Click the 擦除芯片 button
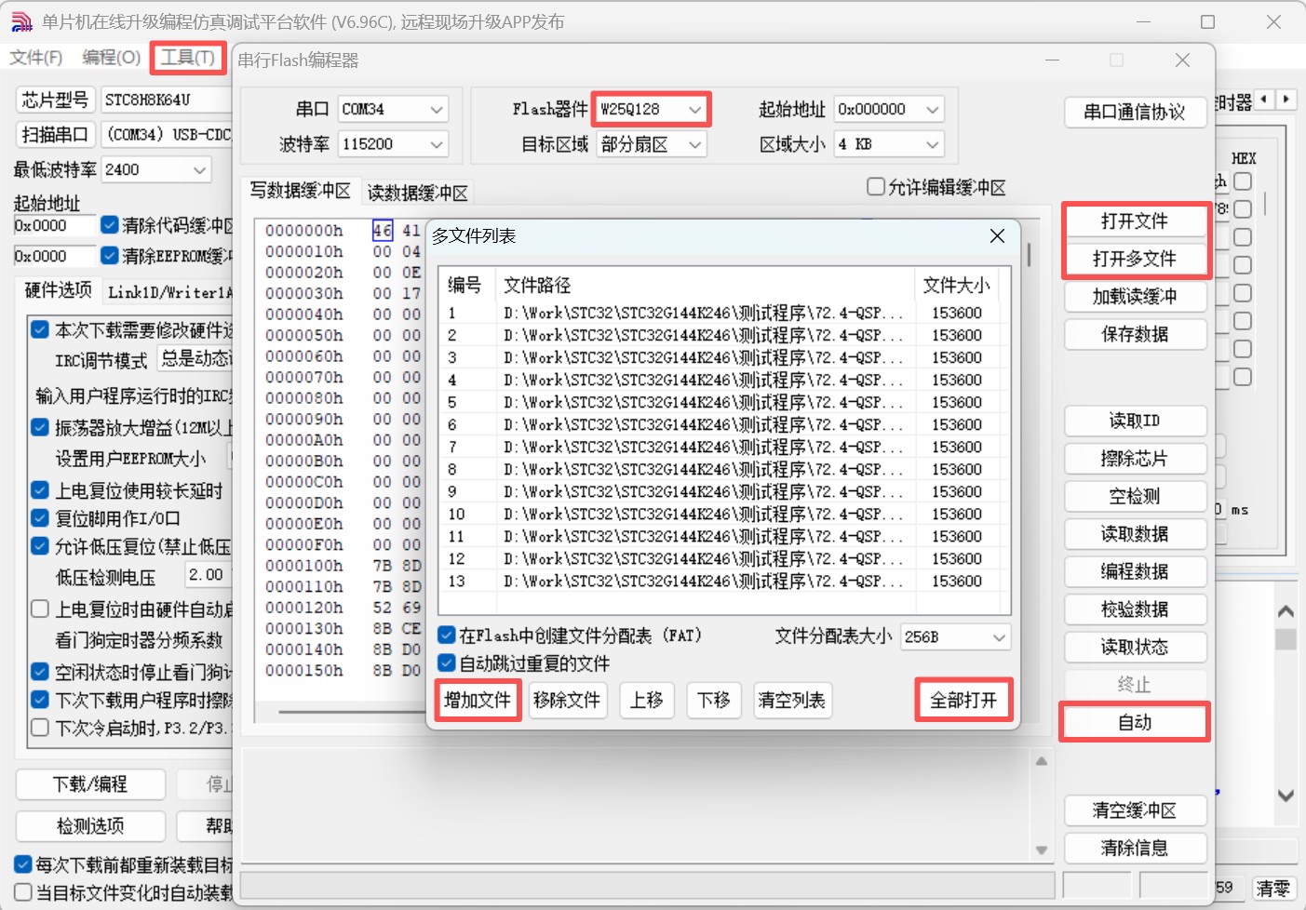Image resolution: width=1306 pixels, height=910 pixels. 1136,459
